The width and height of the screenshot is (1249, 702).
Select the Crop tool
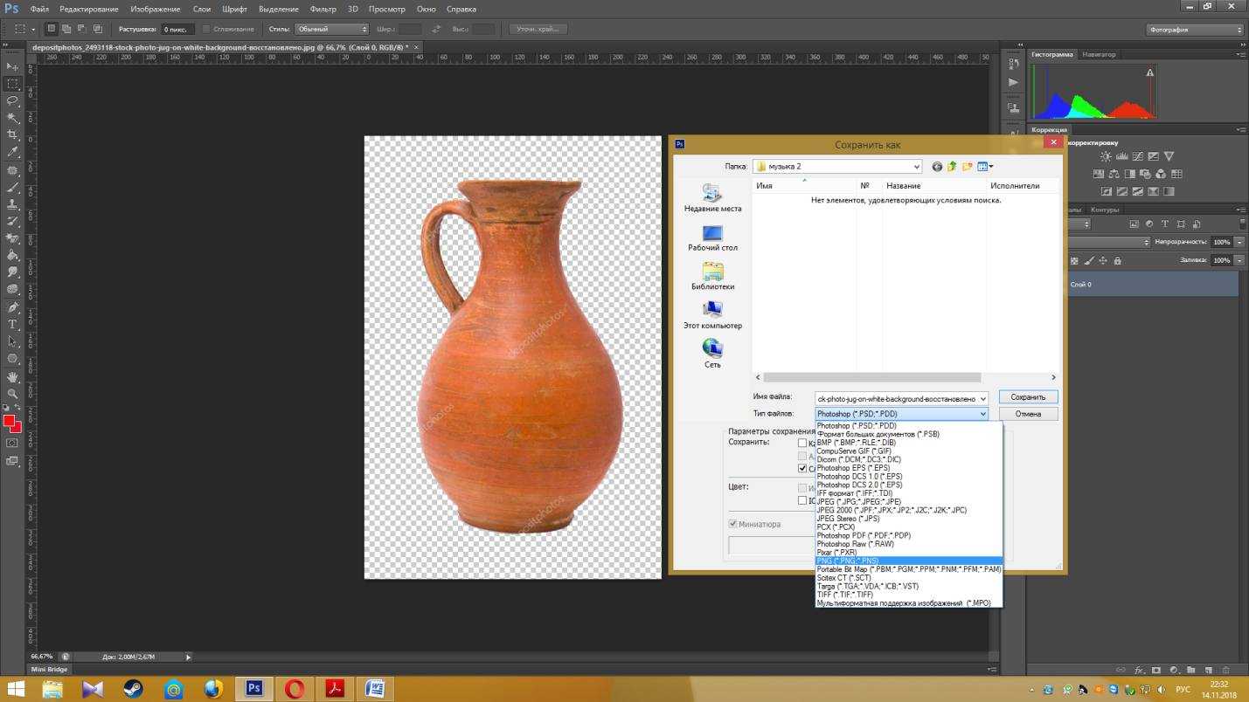(12, 135)
